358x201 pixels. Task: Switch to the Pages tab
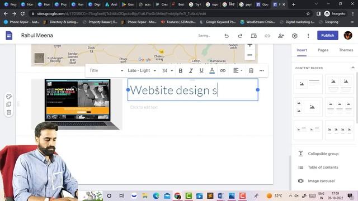323,50
